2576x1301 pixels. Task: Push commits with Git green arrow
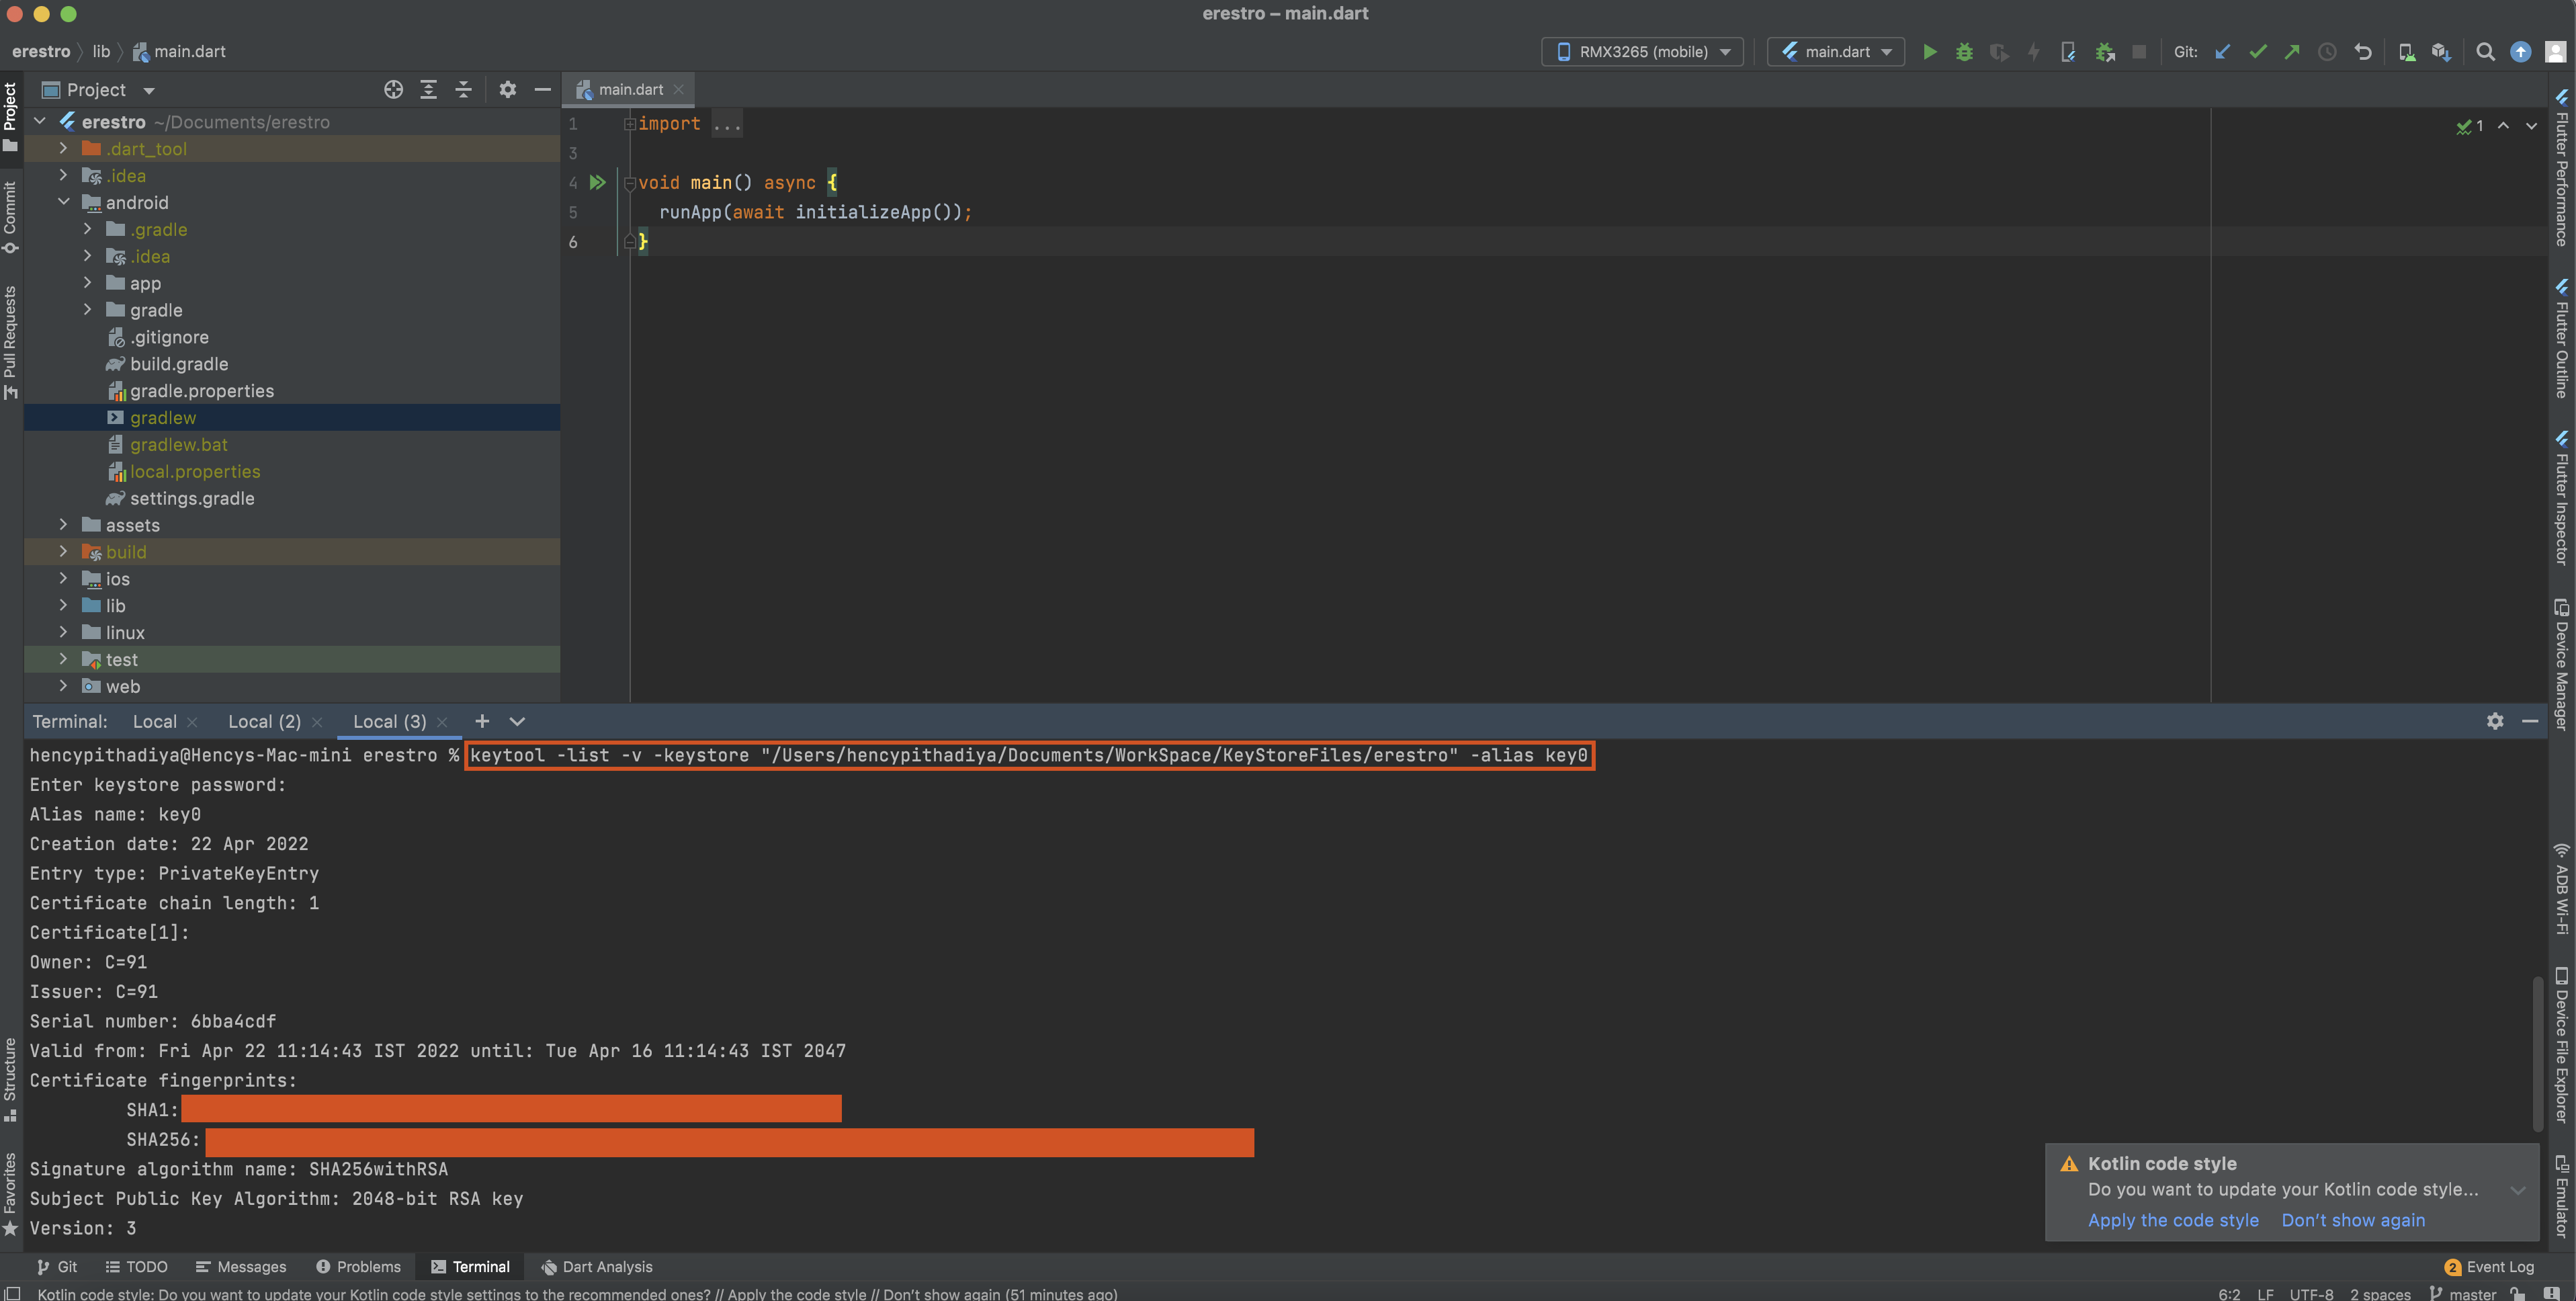pos(2292,52)
